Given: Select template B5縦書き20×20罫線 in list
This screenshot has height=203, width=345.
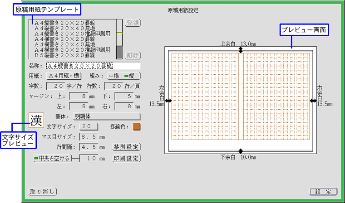Looking at the screenshot, I should [72, 55].
